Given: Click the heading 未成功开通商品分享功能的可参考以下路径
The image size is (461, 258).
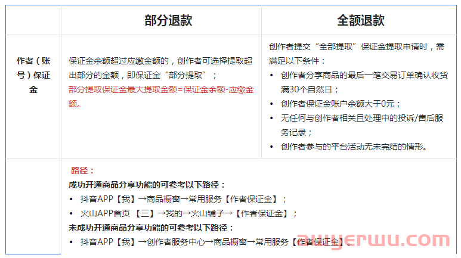Looking at the screenshot, I should pos(151,228).
